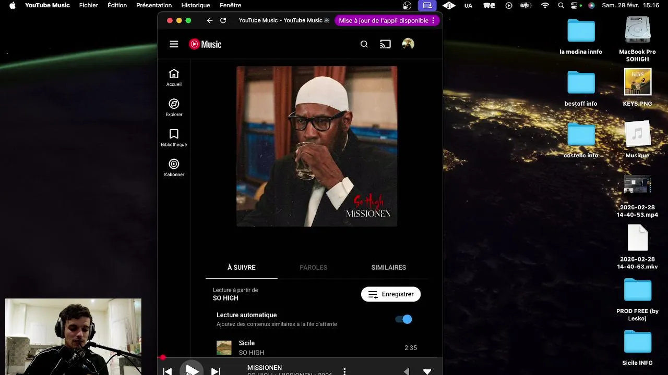
Task: Open the Fenêtre menu
Action: pos(230,5)
